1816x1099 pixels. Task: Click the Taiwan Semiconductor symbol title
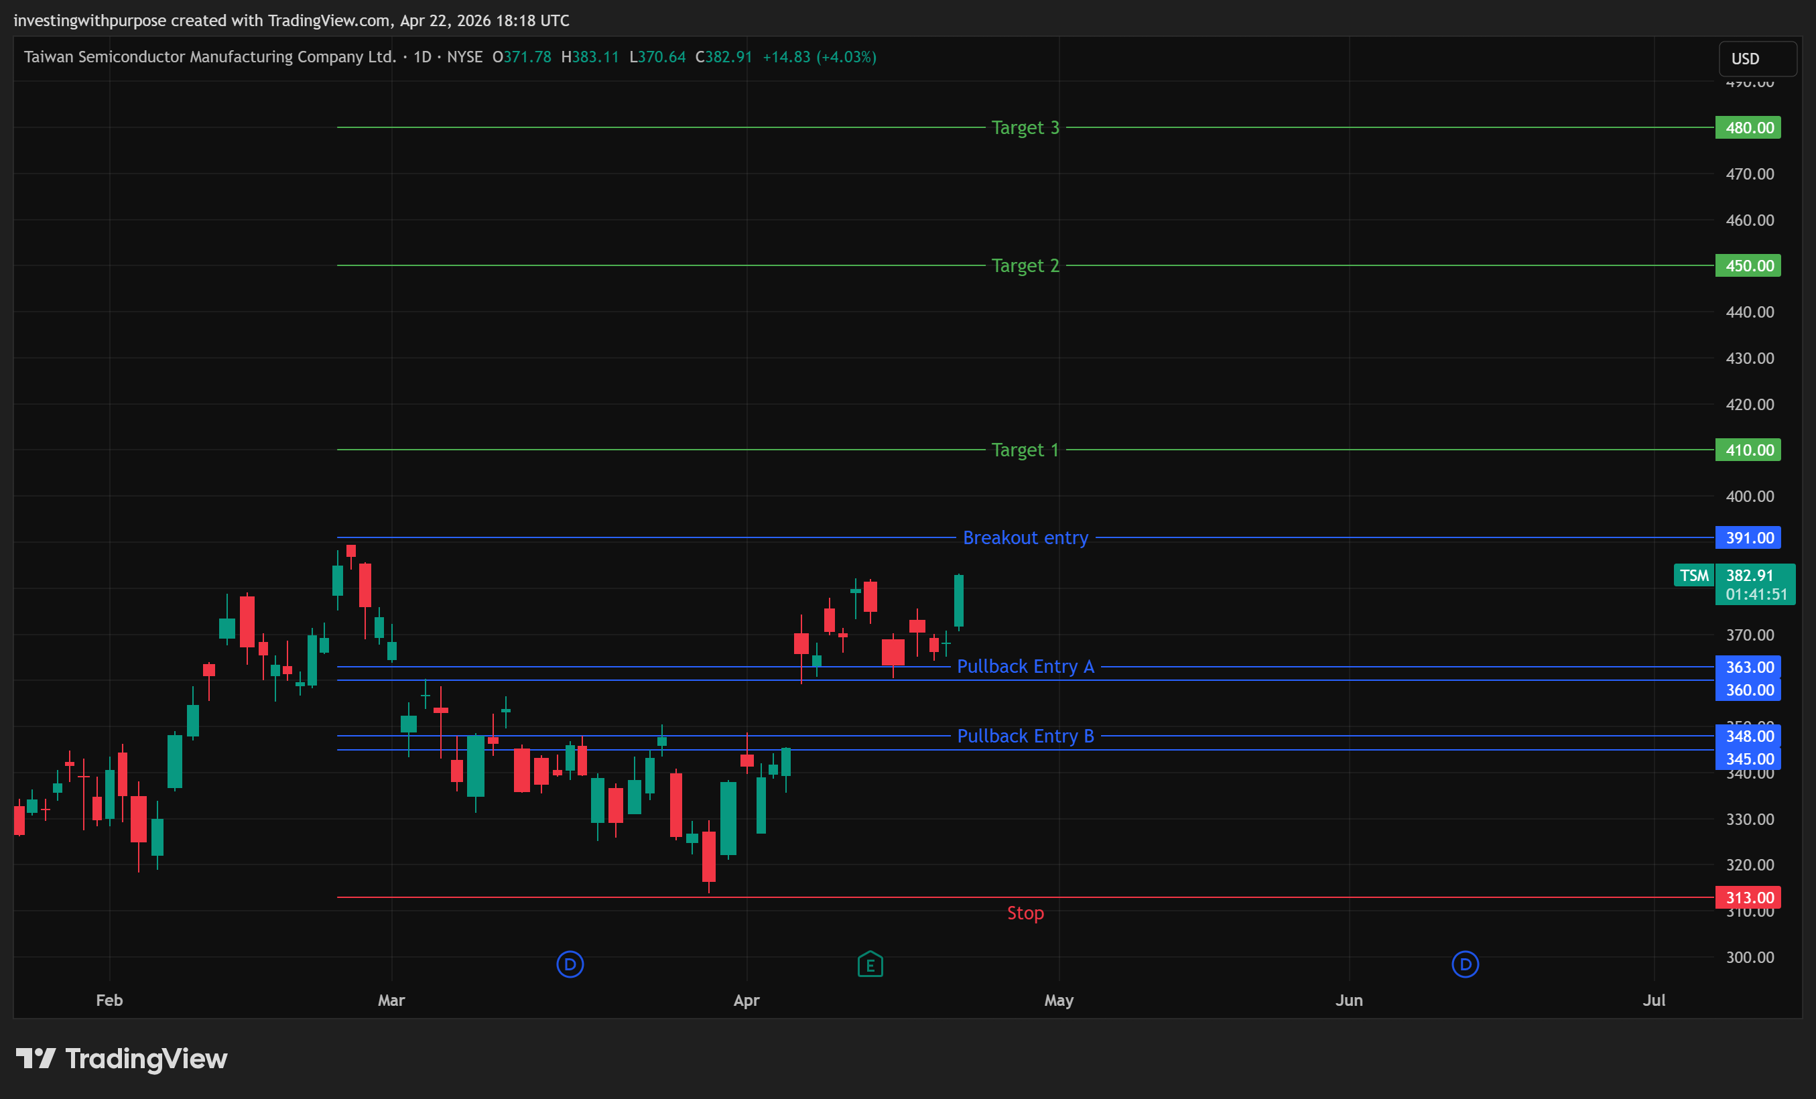(x=210, y=57)
